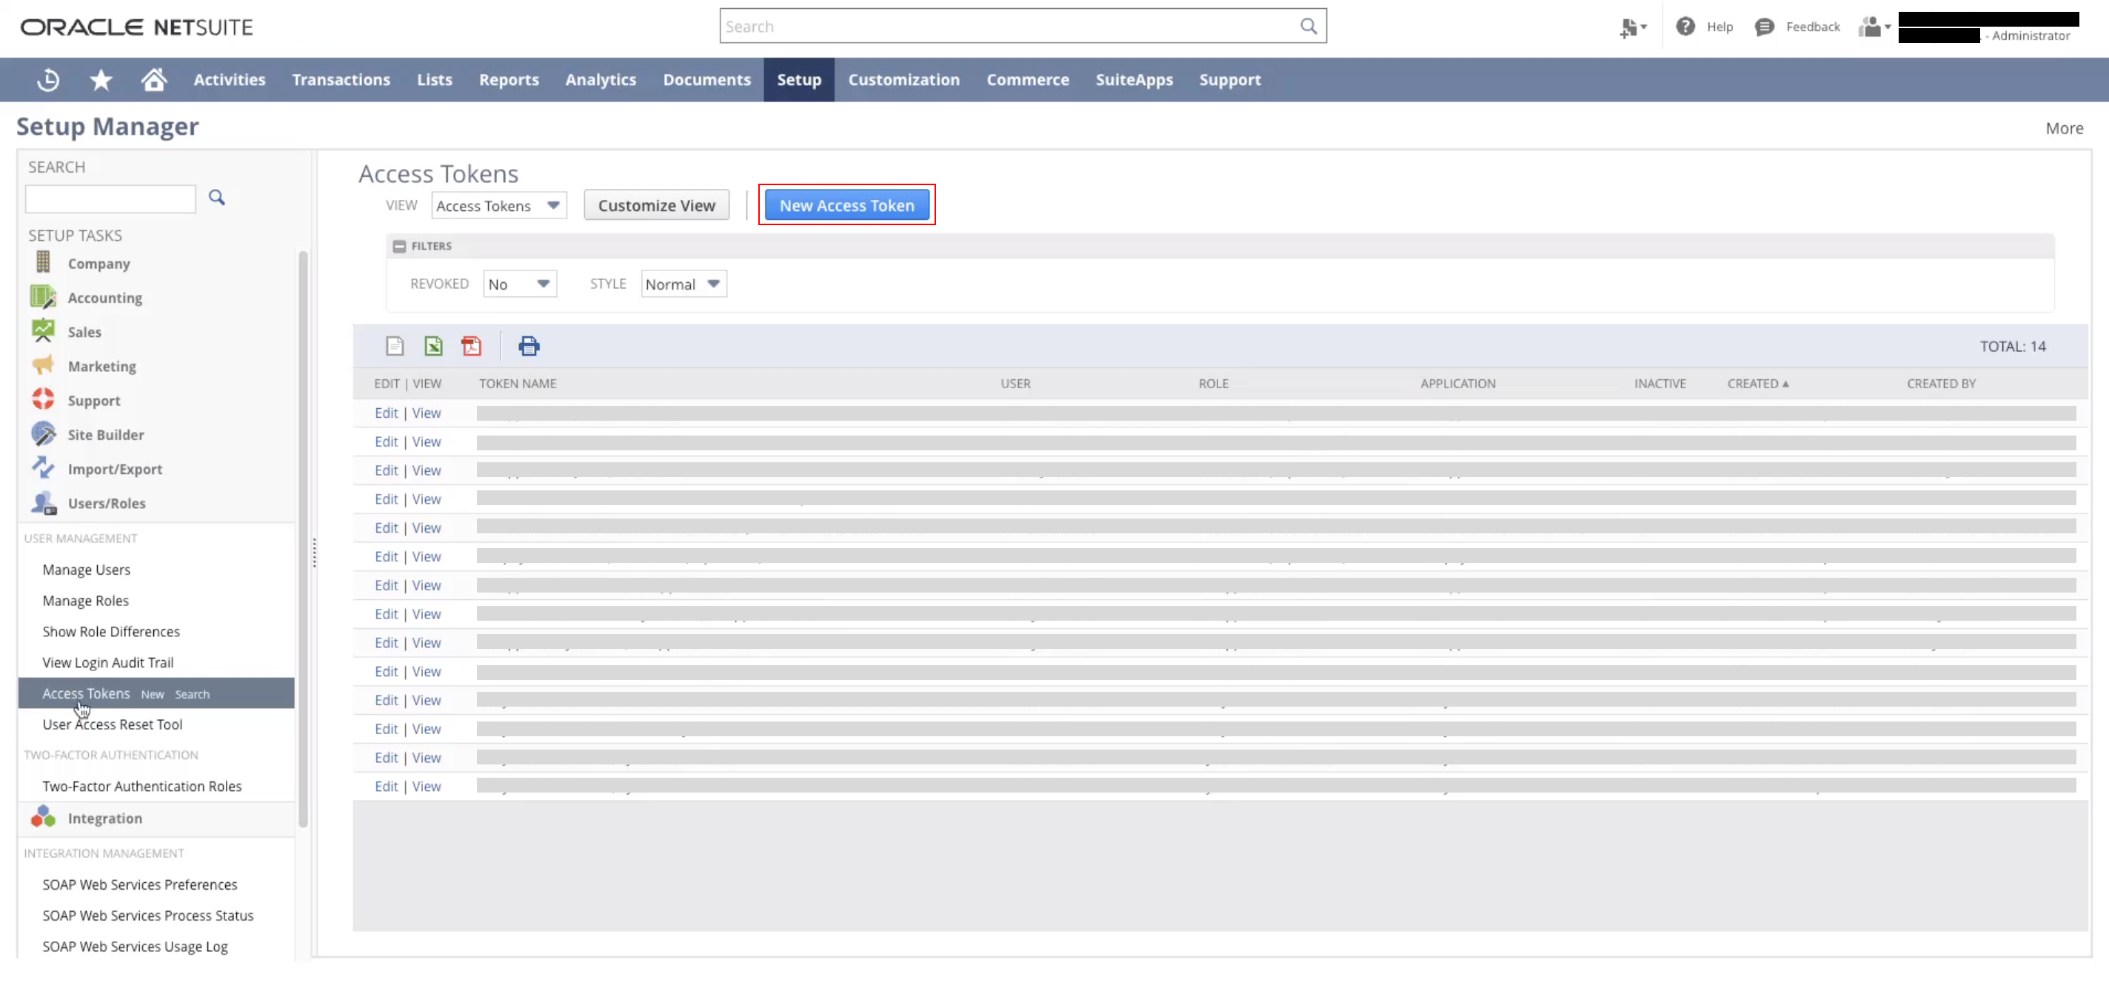The width and height of the screenshot is (2109, 997).
Task: Click the Export CSV document icon
Action: [x=395, y=347]
